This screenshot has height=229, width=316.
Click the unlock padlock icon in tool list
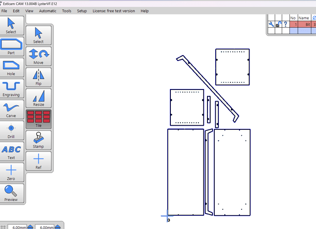[278, 24]
